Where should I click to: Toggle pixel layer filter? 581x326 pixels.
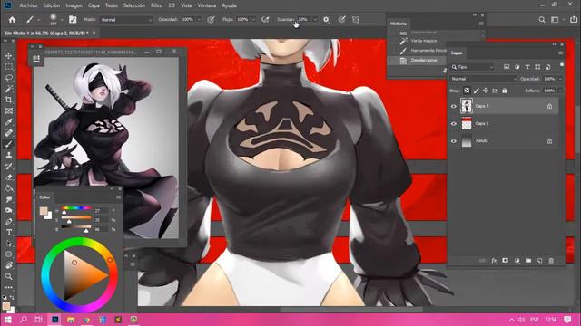[507, 67]
